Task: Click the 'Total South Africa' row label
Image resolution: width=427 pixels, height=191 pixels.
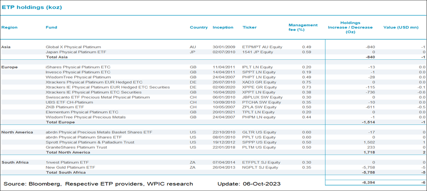Action: pos(66,172)
